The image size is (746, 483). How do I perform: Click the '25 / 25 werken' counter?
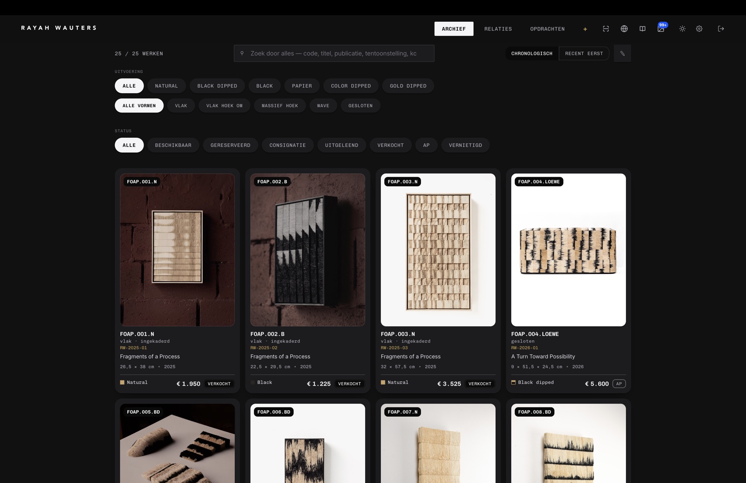tap(139, 54)
